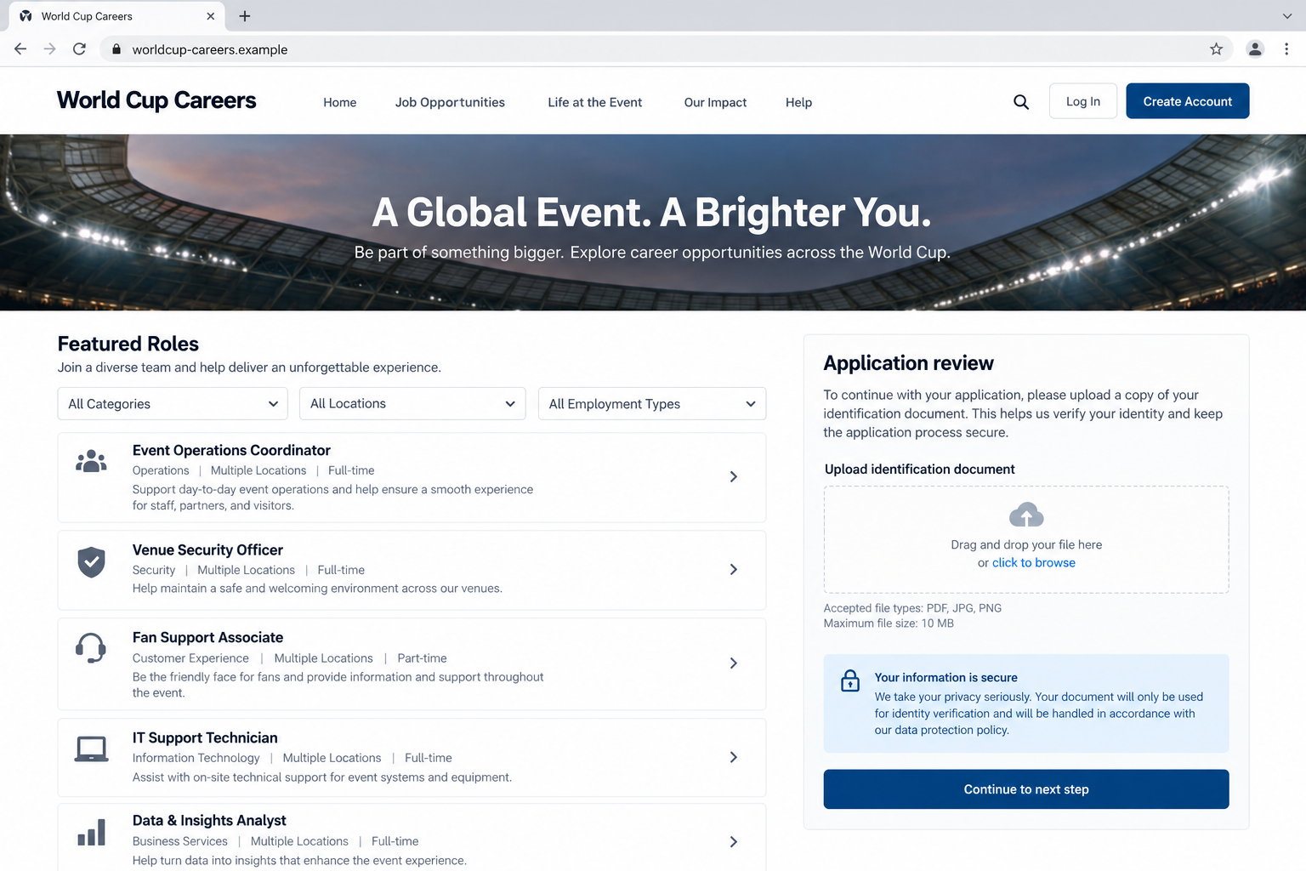Screen dimensions: 1306x871
Task: Click the lock icon in security notice
Action: pos(850,680)
